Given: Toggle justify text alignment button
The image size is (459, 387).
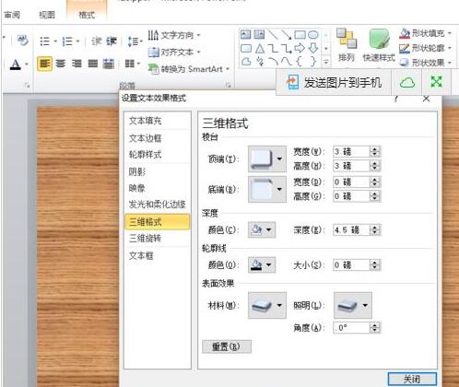Looking at the screenshot, I should [x=93, y=64].
